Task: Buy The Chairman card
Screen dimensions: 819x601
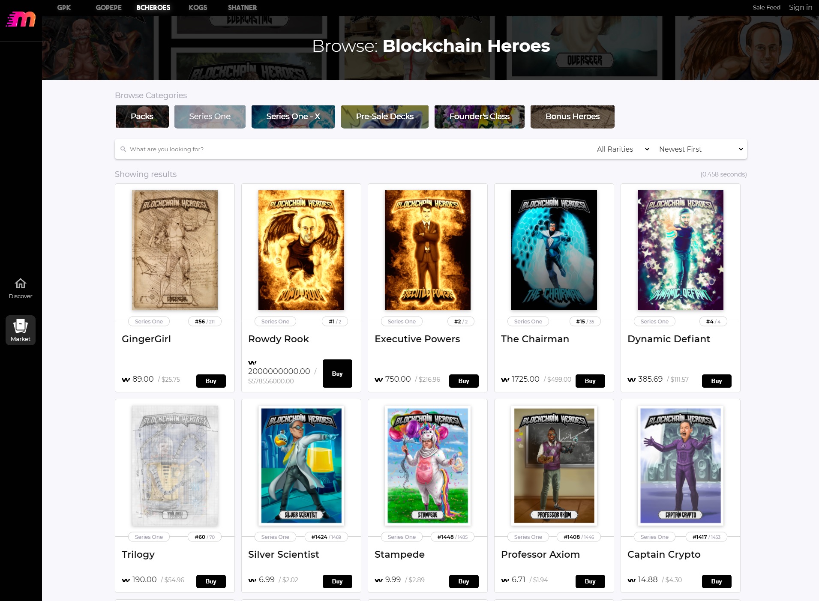Action: tap(590, 381)
